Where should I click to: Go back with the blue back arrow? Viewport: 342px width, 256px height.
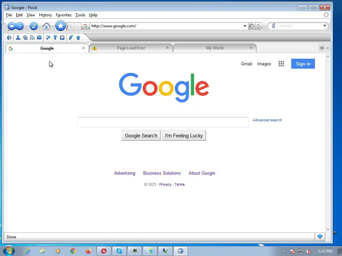(x=12, y=26)
